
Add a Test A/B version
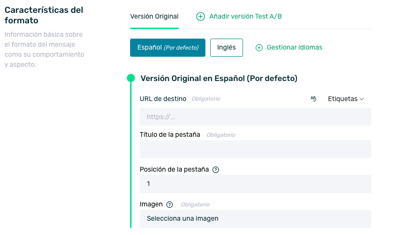point(239,16)
